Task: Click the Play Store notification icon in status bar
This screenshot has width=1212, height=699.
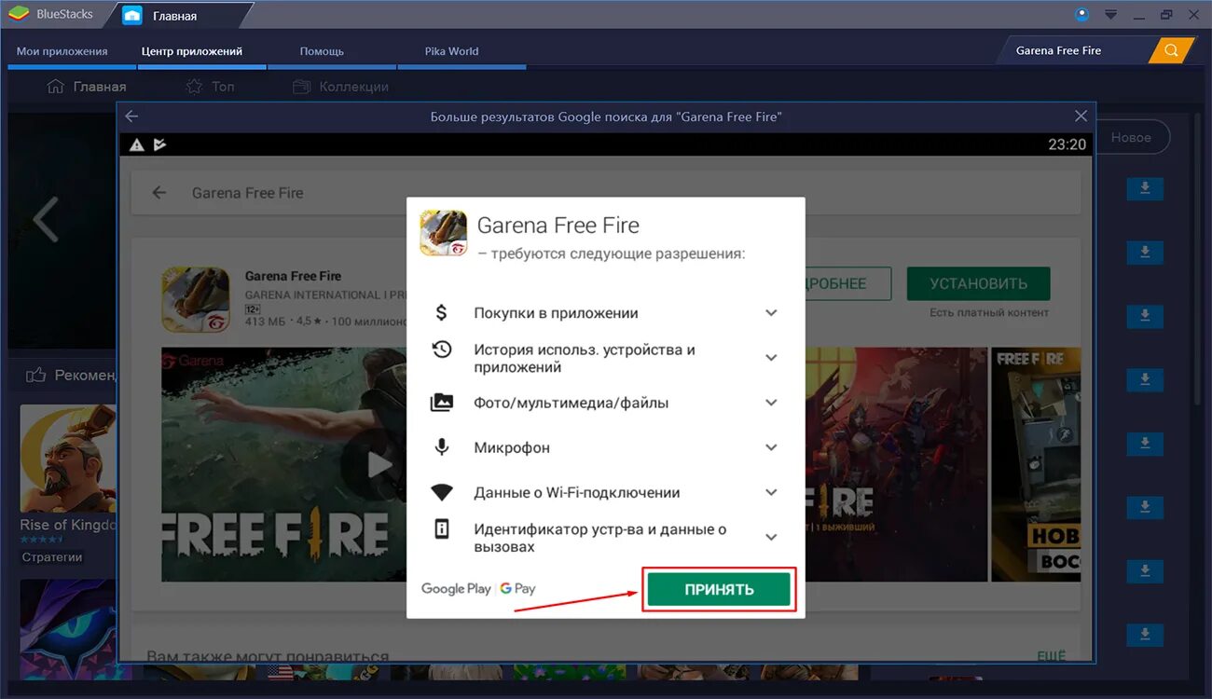Action: coord(159,144)
